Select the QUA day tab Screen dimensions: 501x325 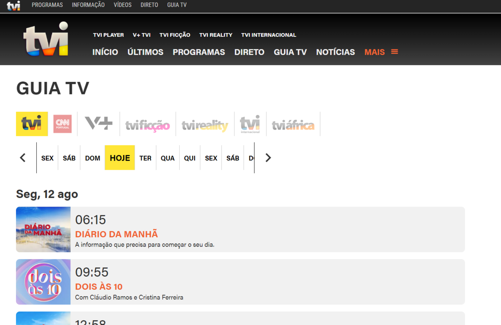click(168, 158)
